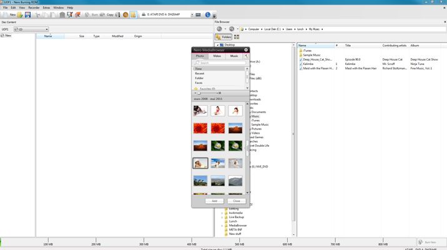
Task: Select the META-INF folder in tree
Action: click(x=235, y=229)
